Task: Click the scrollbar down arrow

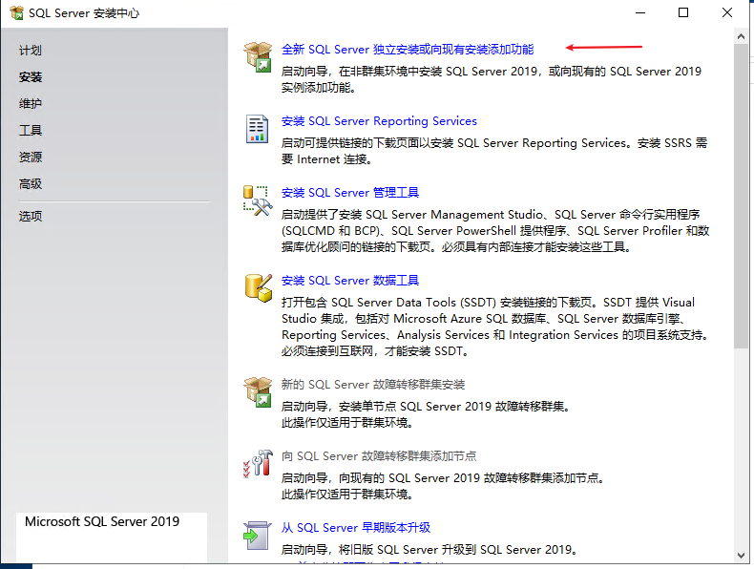Action: pyautogui.click(x=741, y=556)
